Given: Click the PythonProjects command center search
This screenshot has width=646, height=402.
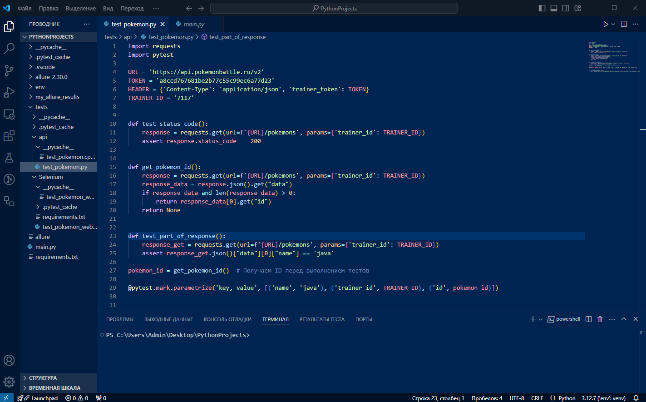Looking at the screenshot, I should click(334, 8).
